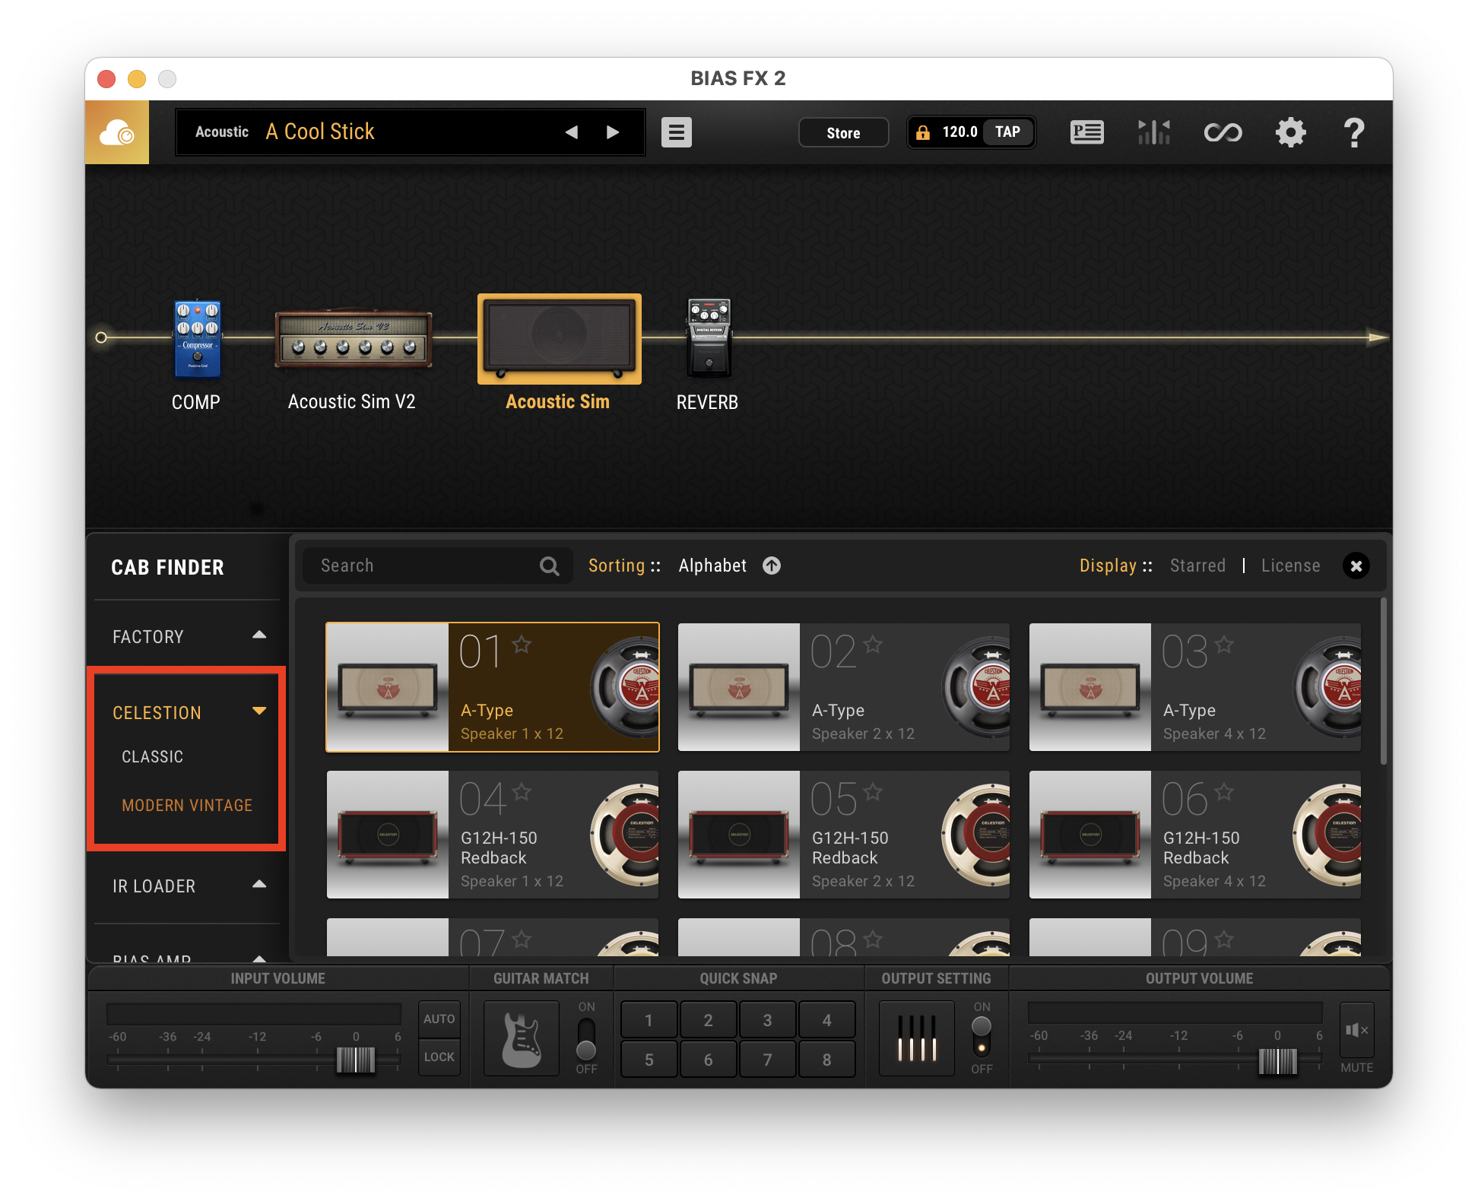Viewport: 1478px width, 1201px height.
Task: Filter display by Starred
Action: click(1197, 566)
